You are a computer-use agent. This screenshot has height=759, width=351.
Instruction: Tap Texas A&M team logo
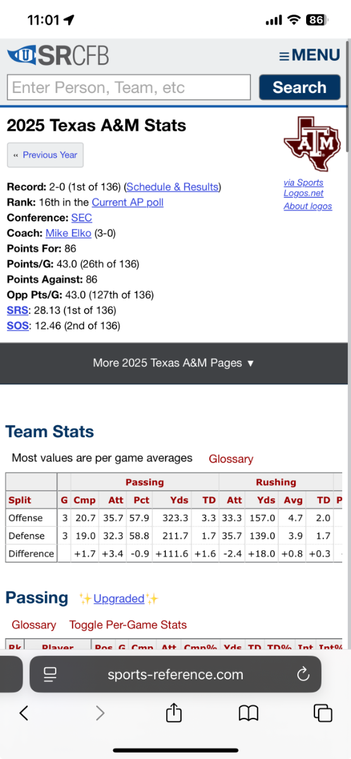[x=307, y=144]
